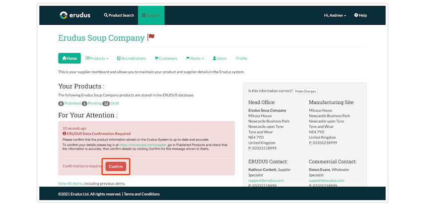Viewport: 426px width, 204px height.
Task: Click Manufacturing Site phone number 03331218999
Action: click(325, 143)
